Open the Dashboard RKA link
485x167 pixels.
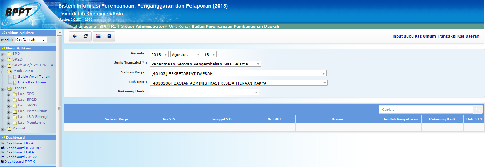19,143
